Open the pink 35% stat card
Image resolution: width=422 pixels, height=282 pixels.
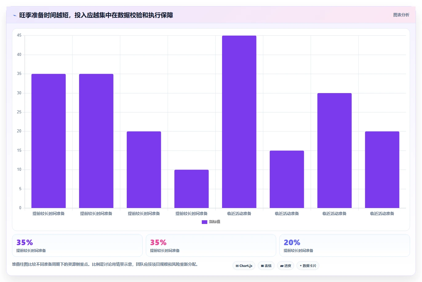[x=211, y=245]
